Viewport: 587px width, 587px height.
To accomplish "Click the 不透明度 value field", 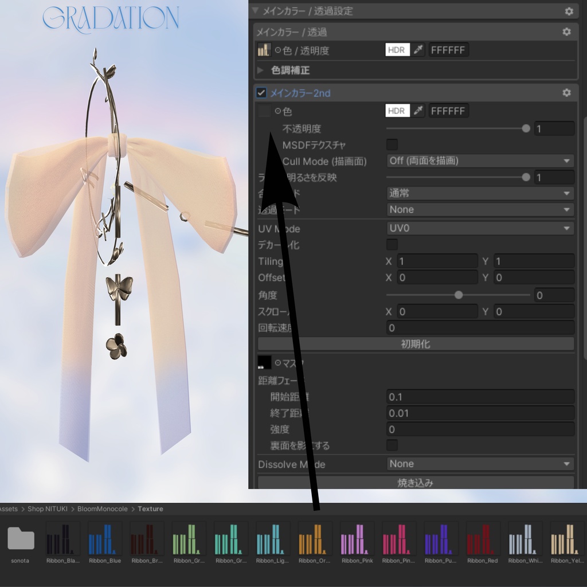I will tap(554, 129).
